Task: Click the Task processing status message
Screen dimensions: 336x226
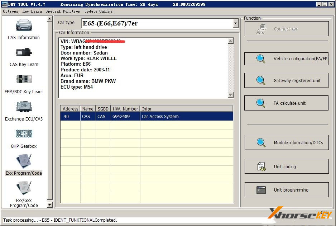Action: pyautogui.click(x=60, y=220)
